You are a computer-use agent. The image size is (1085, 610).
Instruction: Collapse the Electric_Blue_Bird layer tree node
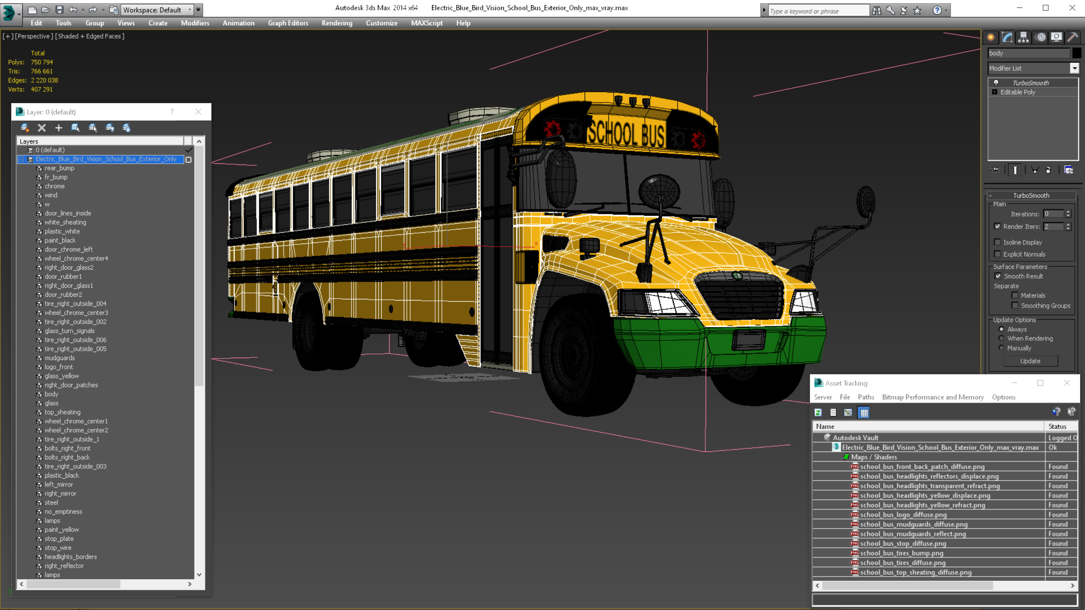21,159
